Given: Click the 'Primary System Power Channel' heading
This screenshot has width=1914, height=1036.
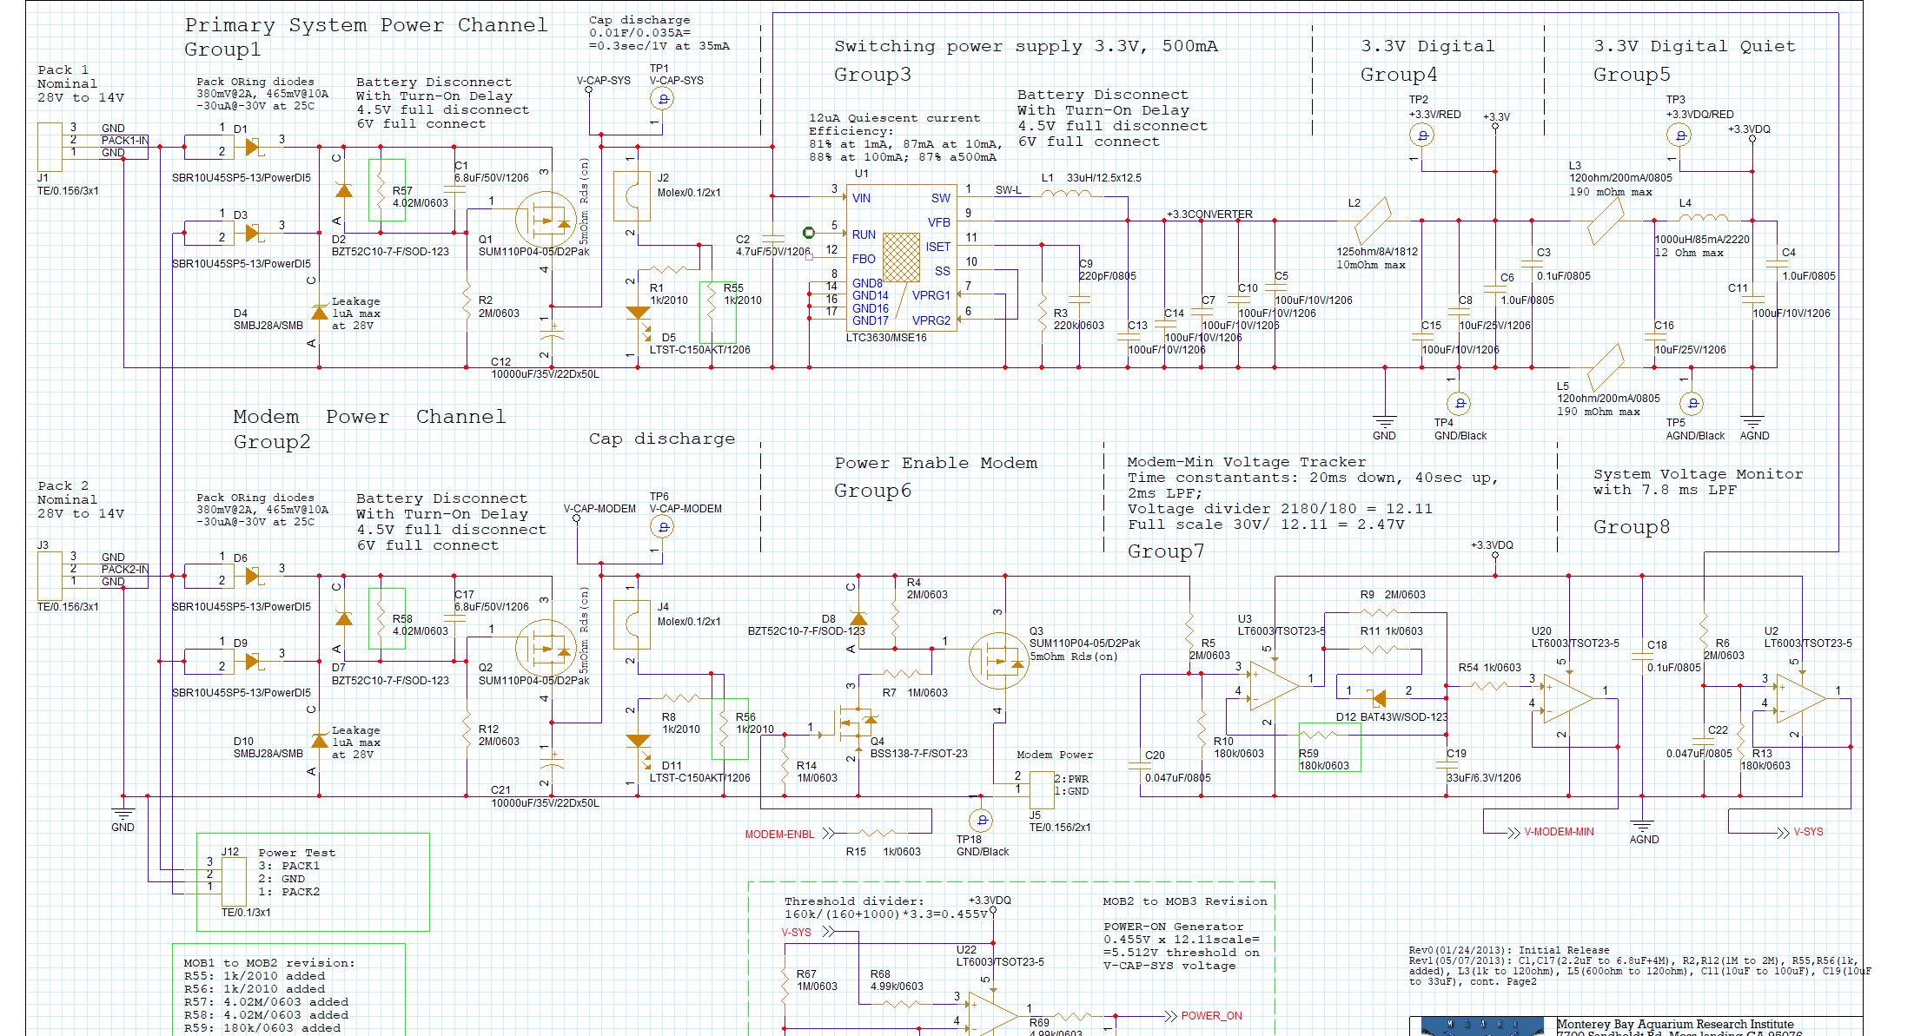Looking at the screenshot, I should (366, 25).
